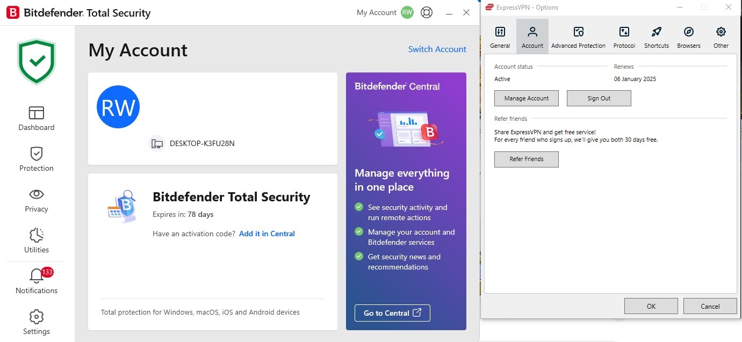Open the Bitdefender support lifebuoy icon
The image size is (742, 342).
(x=427, y=12)
